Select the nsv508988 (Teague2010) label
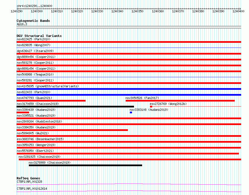 tap(35, 74)
